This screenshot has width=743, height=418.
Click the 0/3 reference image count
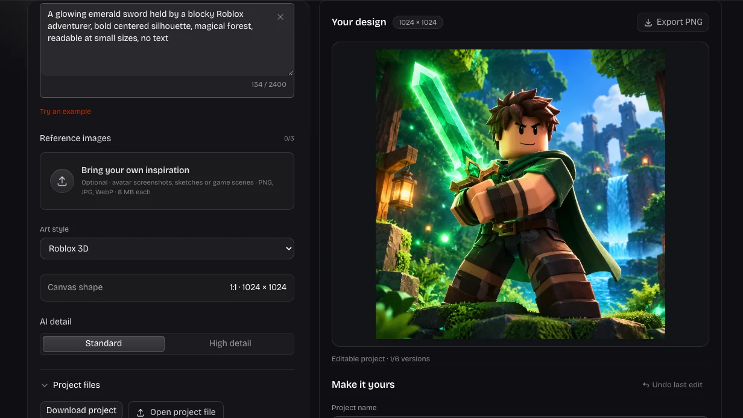pos(289,139)
